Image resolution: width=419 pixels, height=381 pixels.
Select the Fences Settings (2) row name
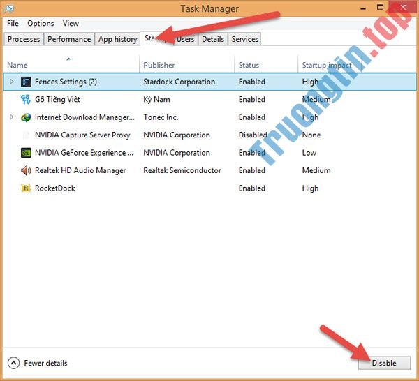66,82
